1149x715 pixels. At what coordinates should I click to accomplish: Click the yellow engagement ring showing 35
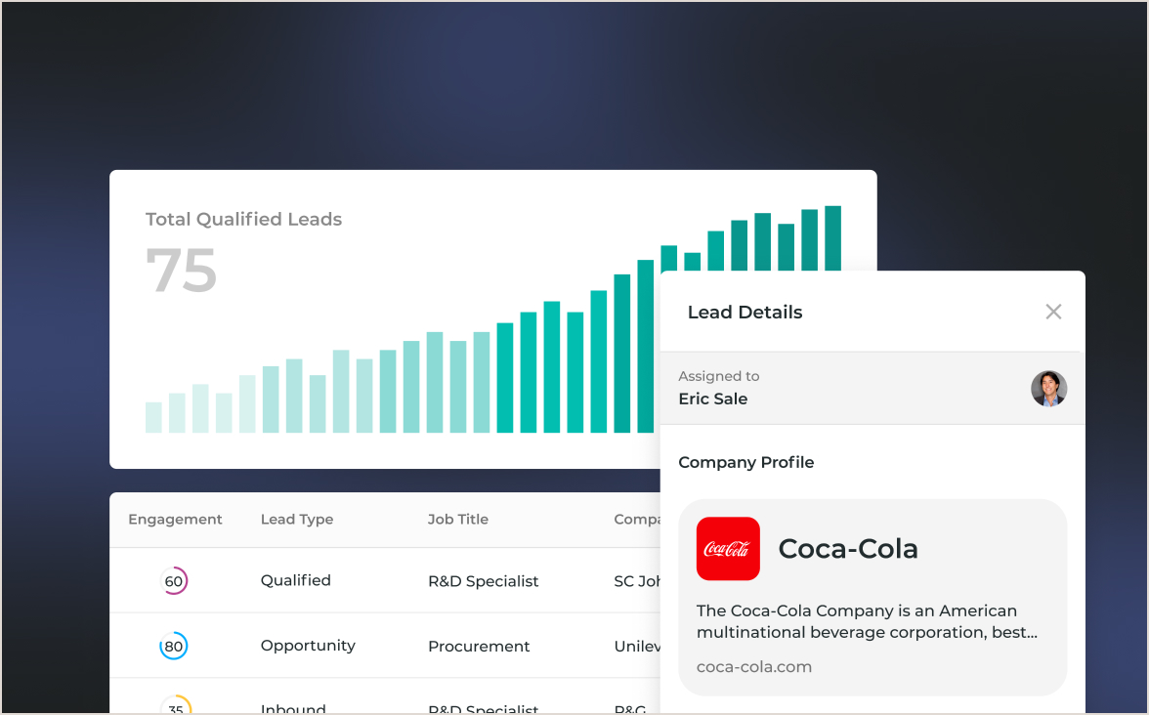(174, 707)
